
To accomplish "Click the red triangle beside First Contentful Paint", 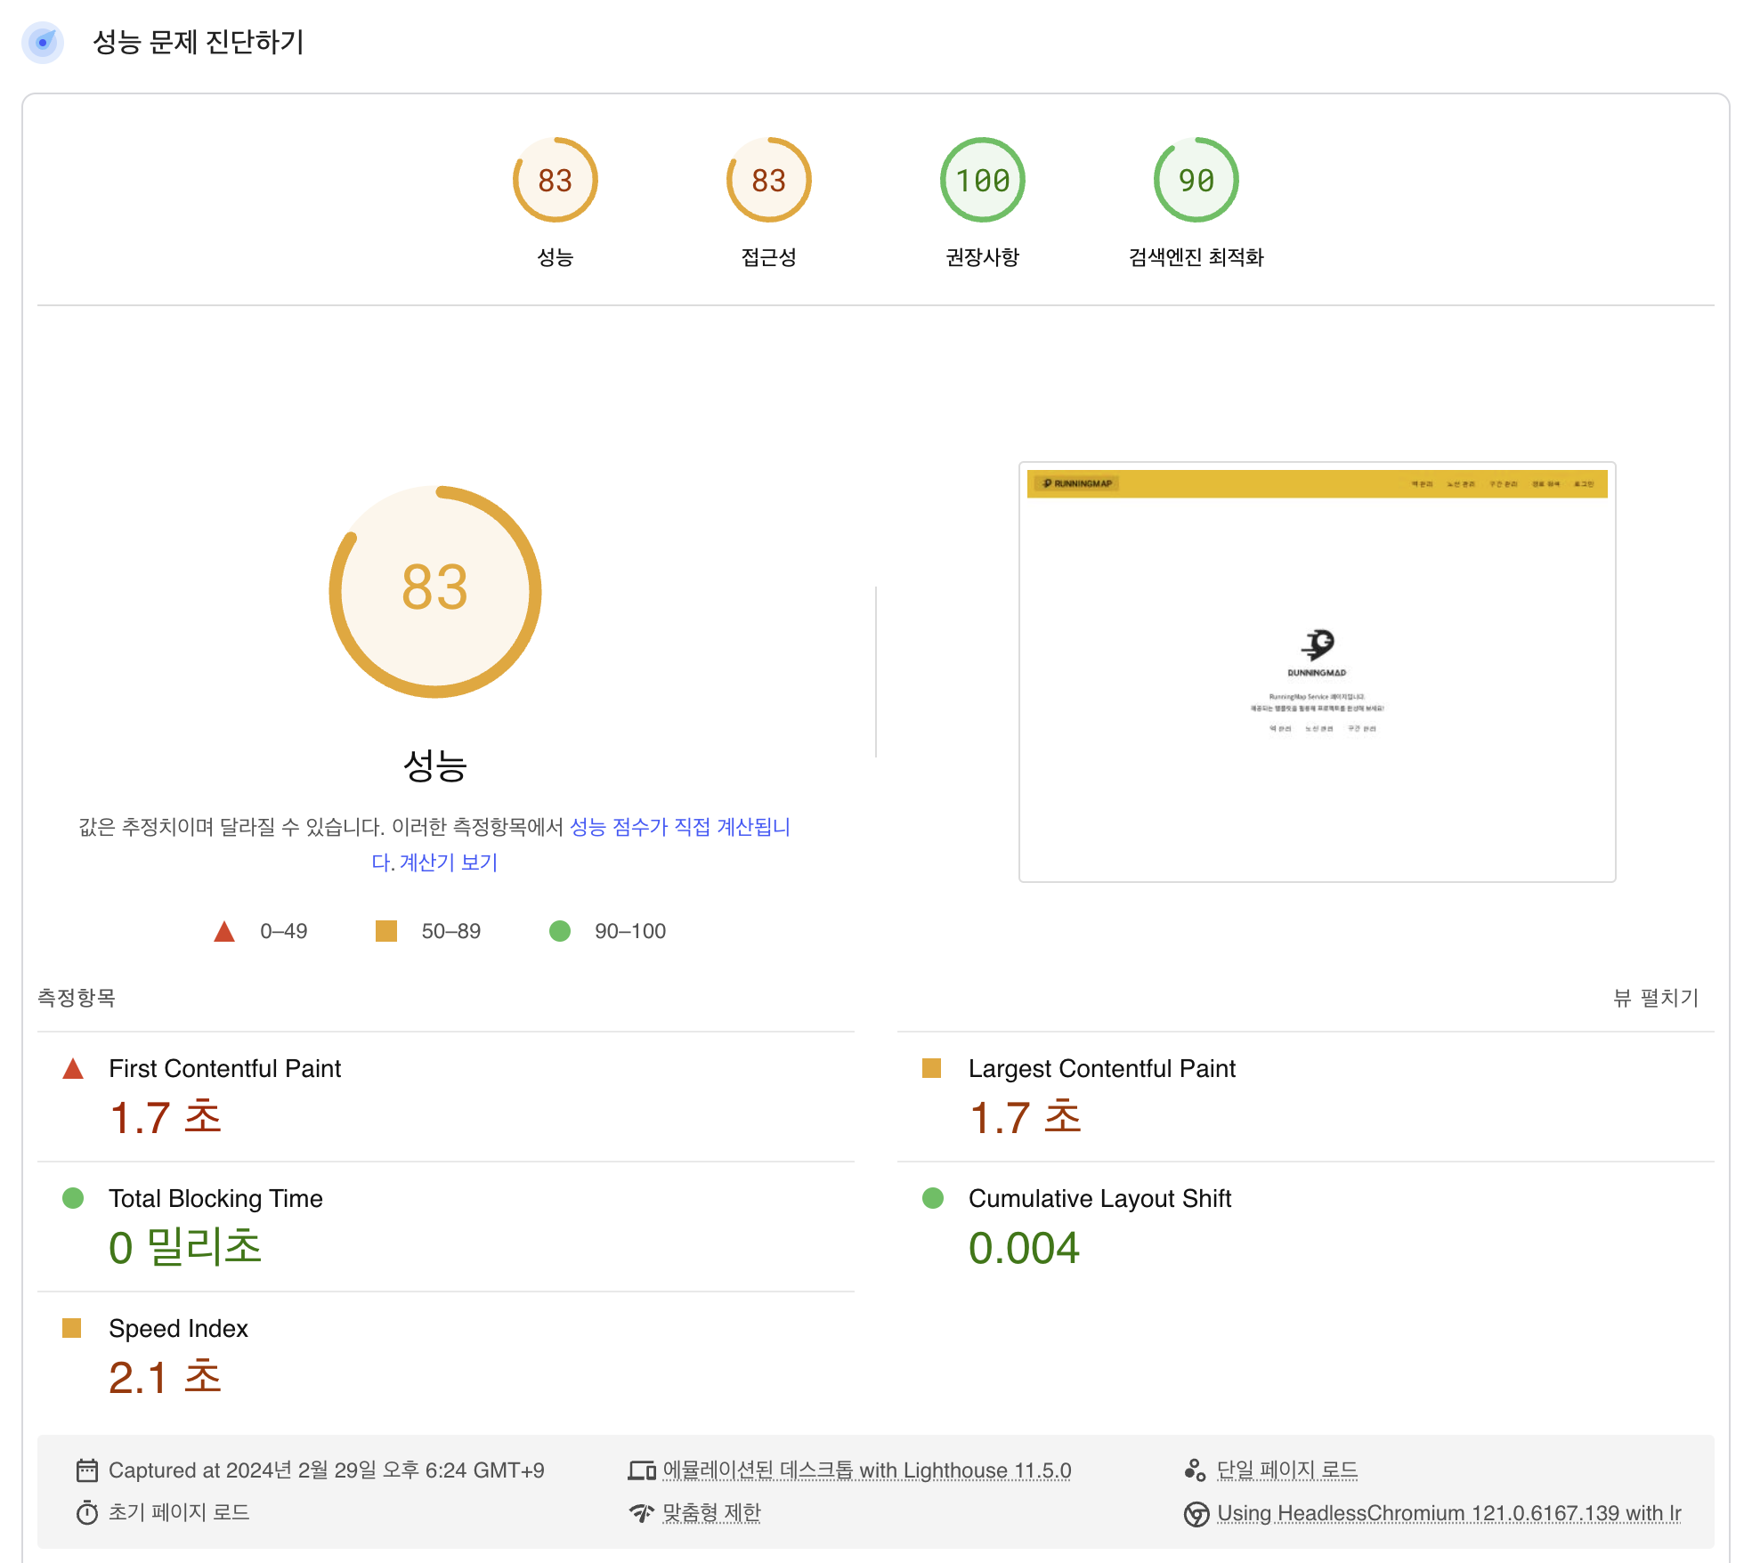I will pyautogui.click(x=73, y=1068).
